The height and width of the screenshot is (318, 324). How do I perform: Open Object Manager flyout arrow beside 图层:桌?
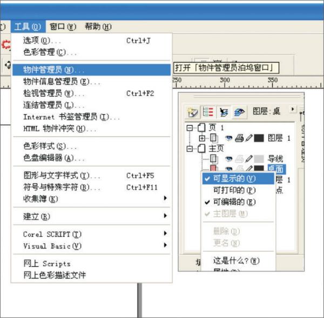pos(292,109)
